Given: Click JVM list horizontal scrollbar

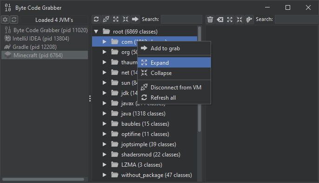Looking at the screenshot, I should tap(43, 179).
